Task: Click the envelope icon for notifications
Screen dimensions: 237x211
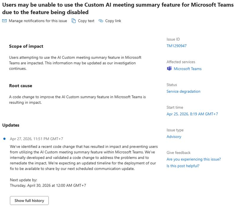Action: point(4,21)
